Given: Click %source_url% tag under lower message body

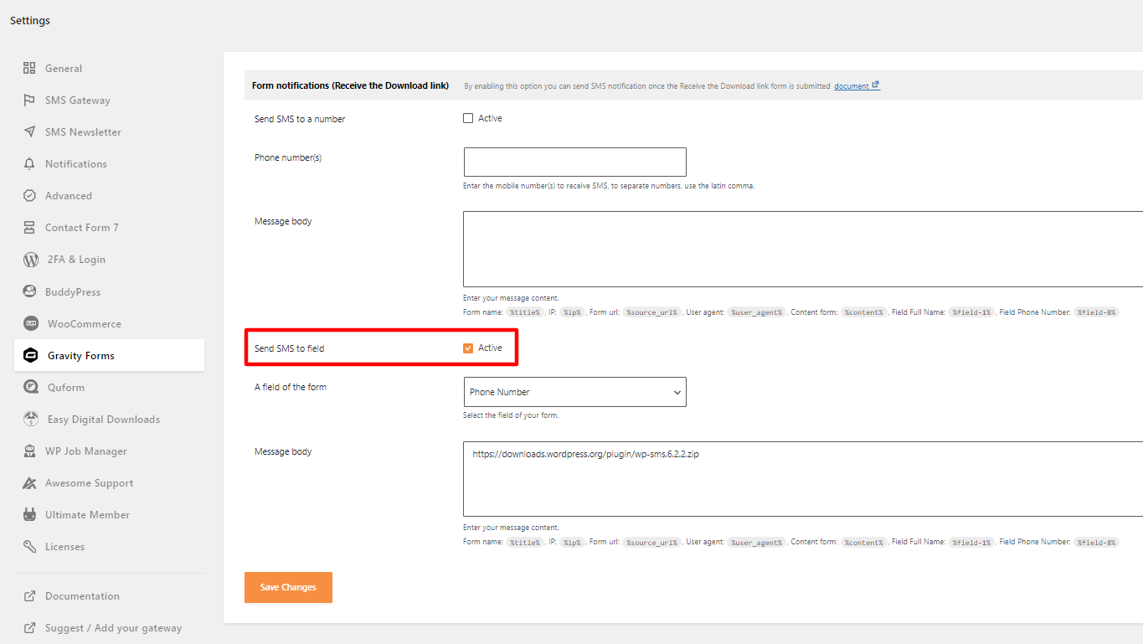Looking at the screenshot, I should (651, 543).
